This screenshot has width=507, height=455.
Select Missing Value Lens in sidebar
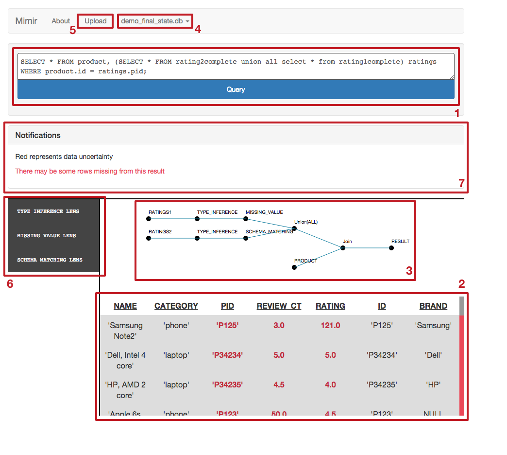[47, 236]
